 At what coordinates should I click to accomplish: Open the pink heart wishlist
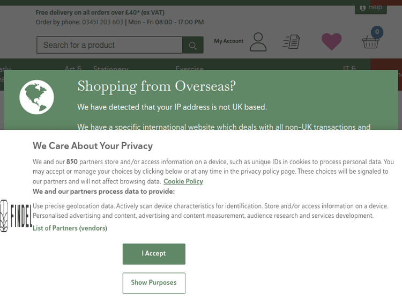pos(331,41)
